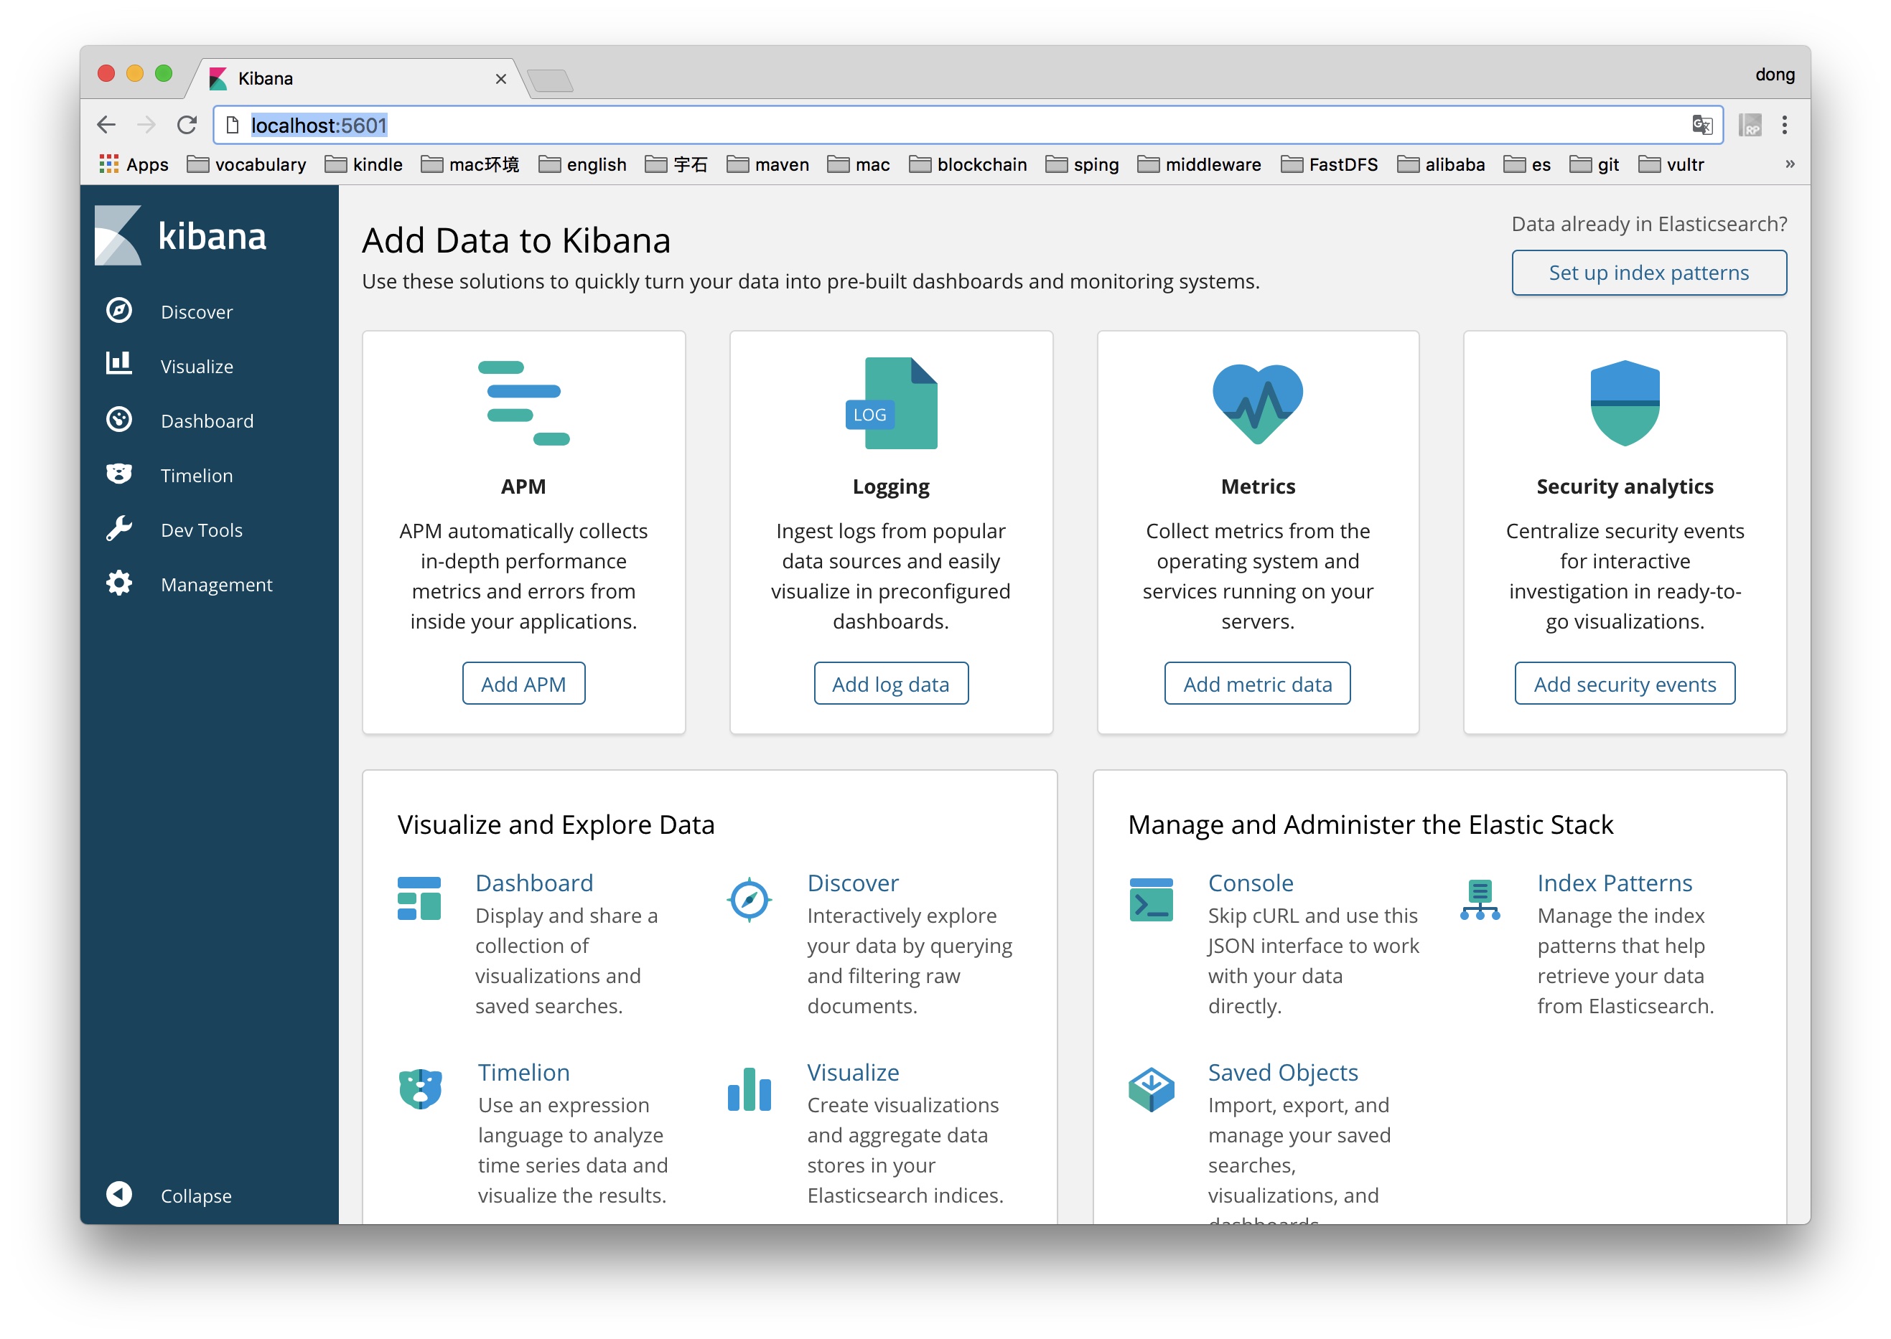Image resolution: width=1891 pixels, height=1339 pixels.
Task: Click Set up index patterns button
Action: click(x=1649, y=273)
